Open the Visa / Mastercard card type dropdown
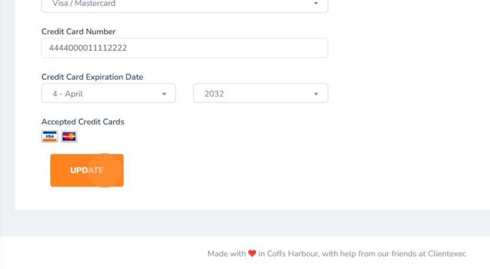Viewport: 490px width, 269px height. coord(185,4)
